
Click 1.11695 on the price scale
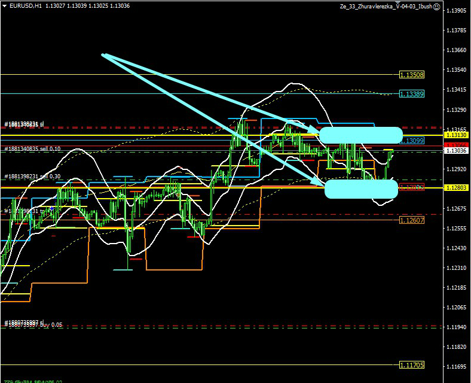456,366
